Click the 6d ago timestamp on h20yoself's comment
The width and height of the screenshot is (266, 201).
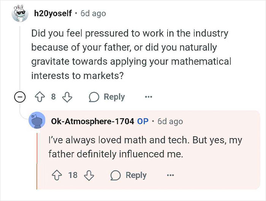93,14
